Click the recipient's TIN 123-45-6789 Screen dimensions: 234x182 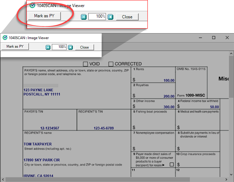click(x=104, y=128)
